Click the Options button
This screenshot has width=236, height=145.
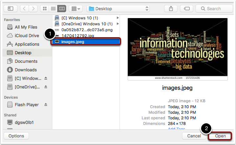point(16,136)
